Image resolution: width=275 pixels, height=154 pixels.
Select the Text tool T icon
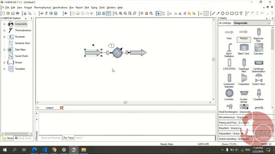(x=241, y=13)
